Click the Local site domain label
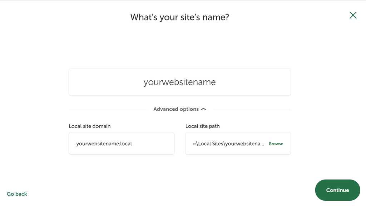This screenshot has height=206, width=366. coord(89,126)
